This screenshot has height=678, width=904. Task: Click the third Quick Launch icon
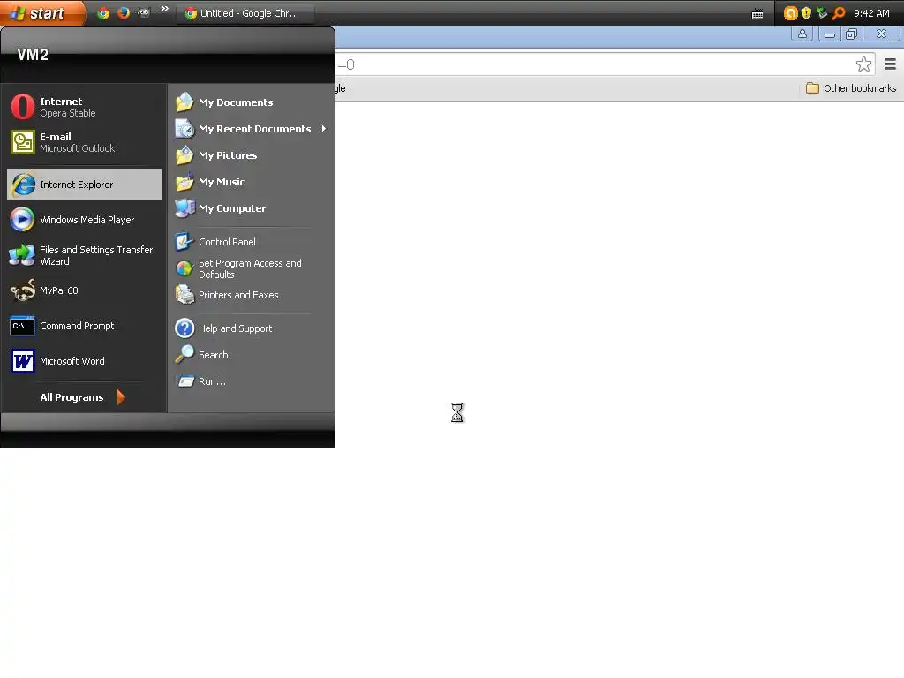(144, 12)
